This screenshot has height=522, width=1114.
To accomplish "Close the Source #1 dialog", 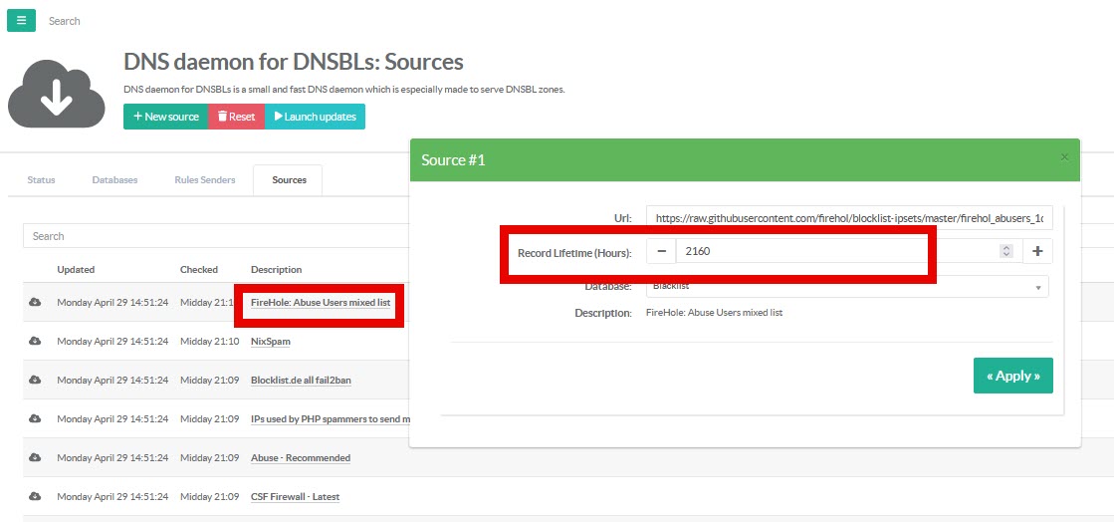I will [1064, 157].
